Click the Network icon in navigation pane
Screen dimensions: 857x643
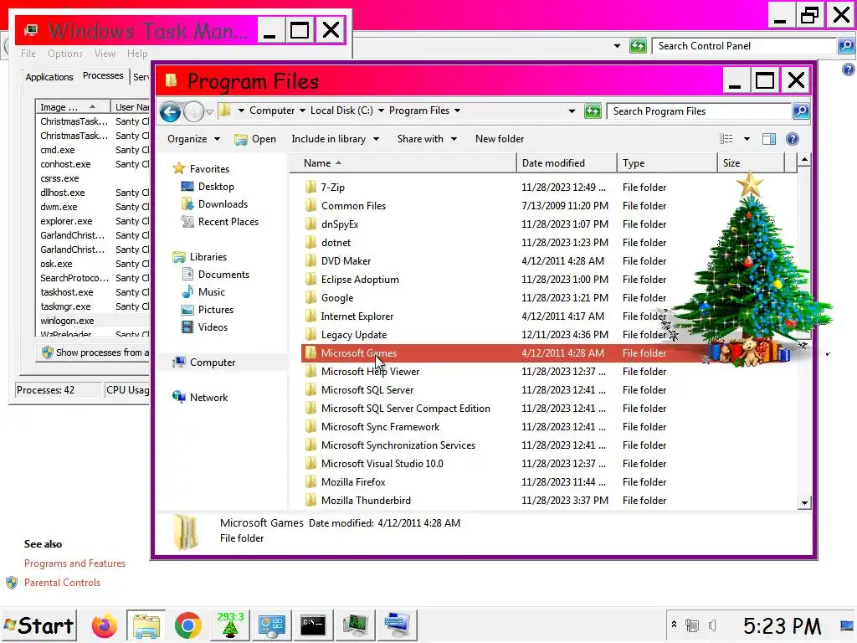coord(179,397)
